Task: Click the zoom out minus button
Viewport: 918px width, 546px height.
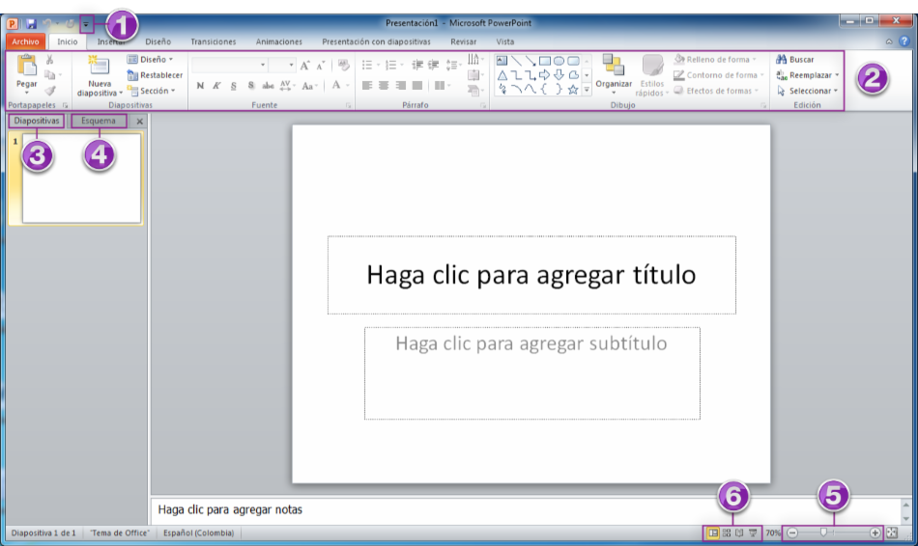Action: click(x=792, y=532)
